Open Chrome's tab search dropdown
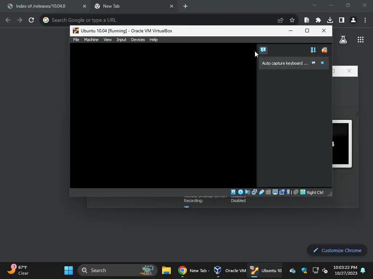Screen dimensions: 373x279 coord(314,5)
